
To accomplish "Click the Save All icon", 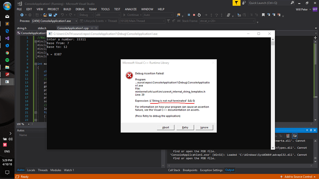I will click(55, 15).
